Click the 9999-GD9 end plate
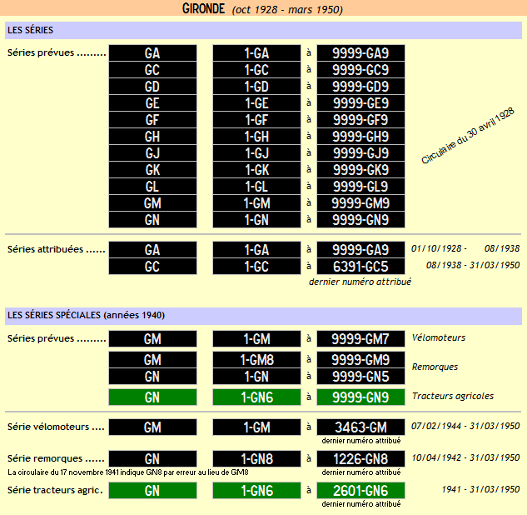The height and width of the screenshot is (515, 527). (x=360, y=87)
